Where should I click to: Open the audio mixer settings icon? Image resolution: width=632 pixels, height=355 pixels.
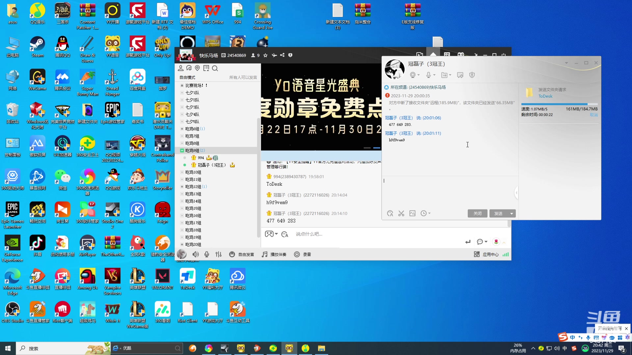[219, 254]
